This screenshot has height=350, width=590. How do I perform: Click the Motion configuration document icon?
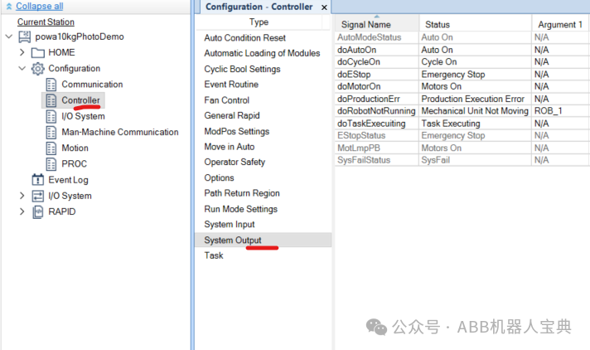51,148
